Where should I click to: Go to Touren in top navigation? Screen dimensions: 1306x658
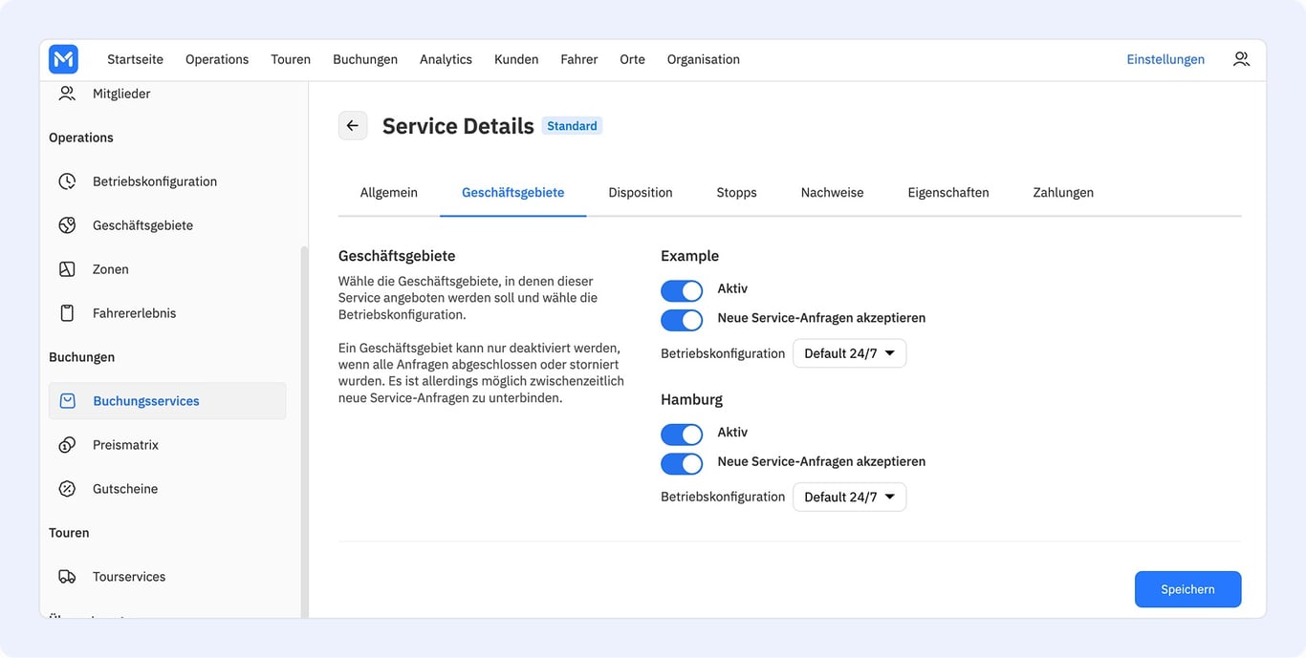click(291, 59)
